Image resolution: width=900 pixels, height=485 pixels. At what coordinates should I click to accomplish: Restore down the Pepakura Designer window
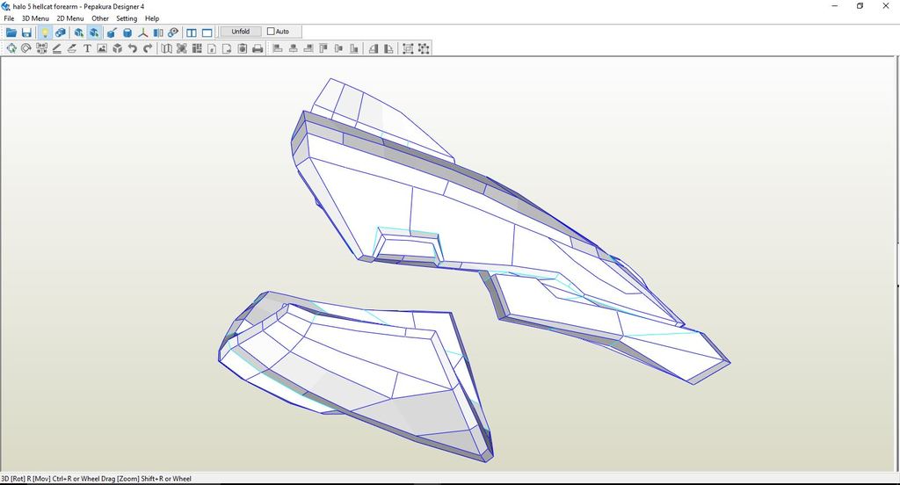pyautogui.click(x=860, y=6)
